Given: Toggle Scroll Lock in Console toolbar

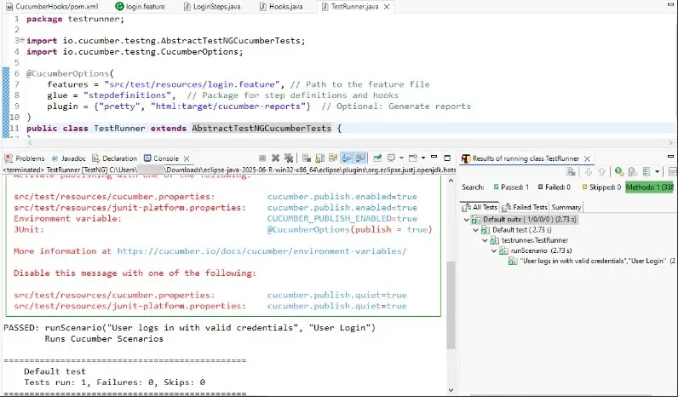Looking at the screenshot, I should 320,158.
